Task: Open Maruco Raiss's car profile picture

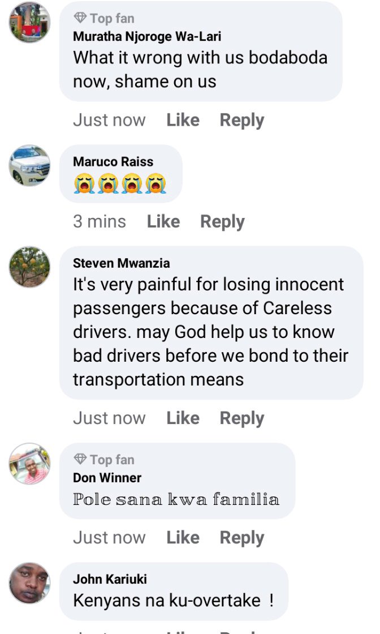Action: 29,165
